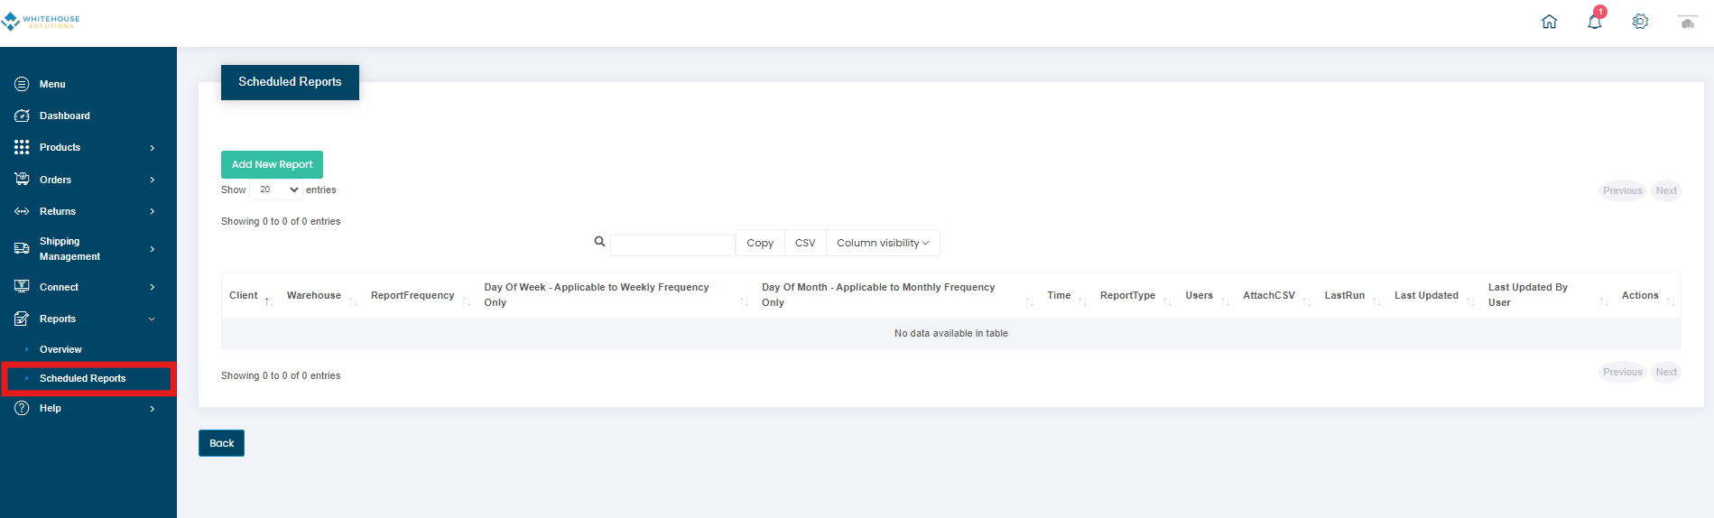
Task: Open Scheduled Reports in the sidebar
Action: (83, 378)
